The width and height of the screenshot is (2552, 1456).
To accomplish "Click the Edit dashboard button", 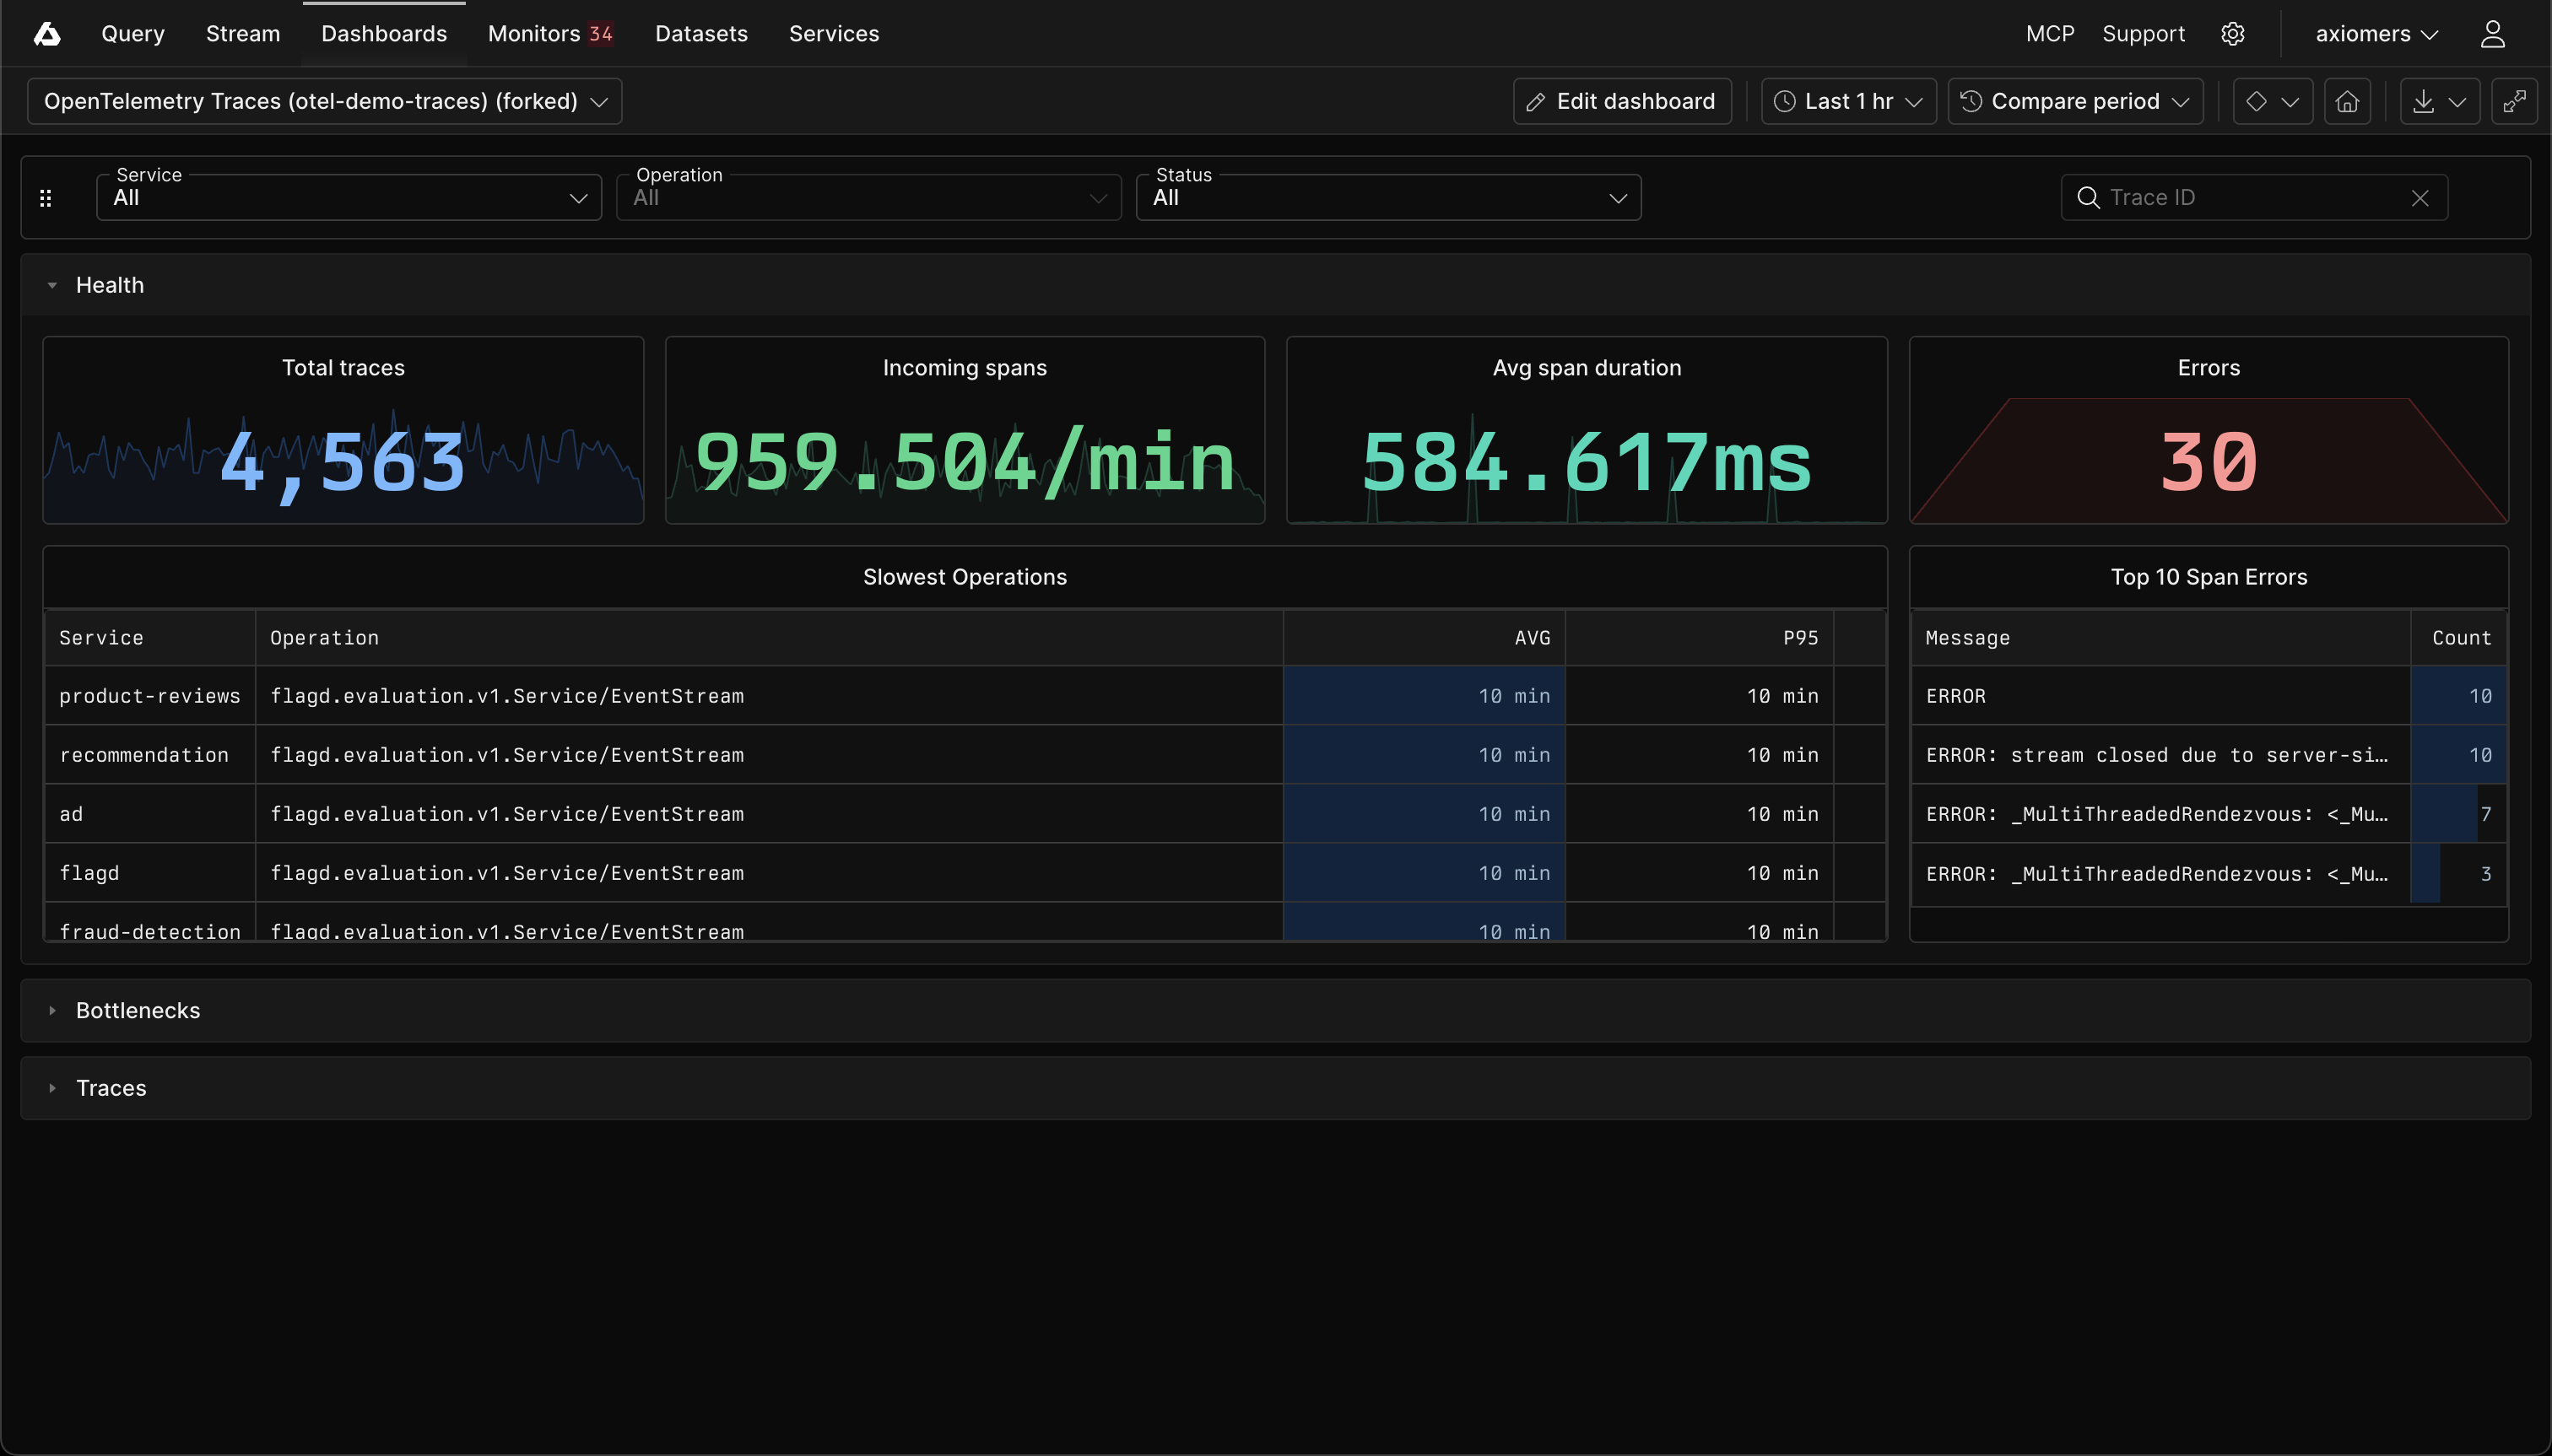I will coord(1622,101).
